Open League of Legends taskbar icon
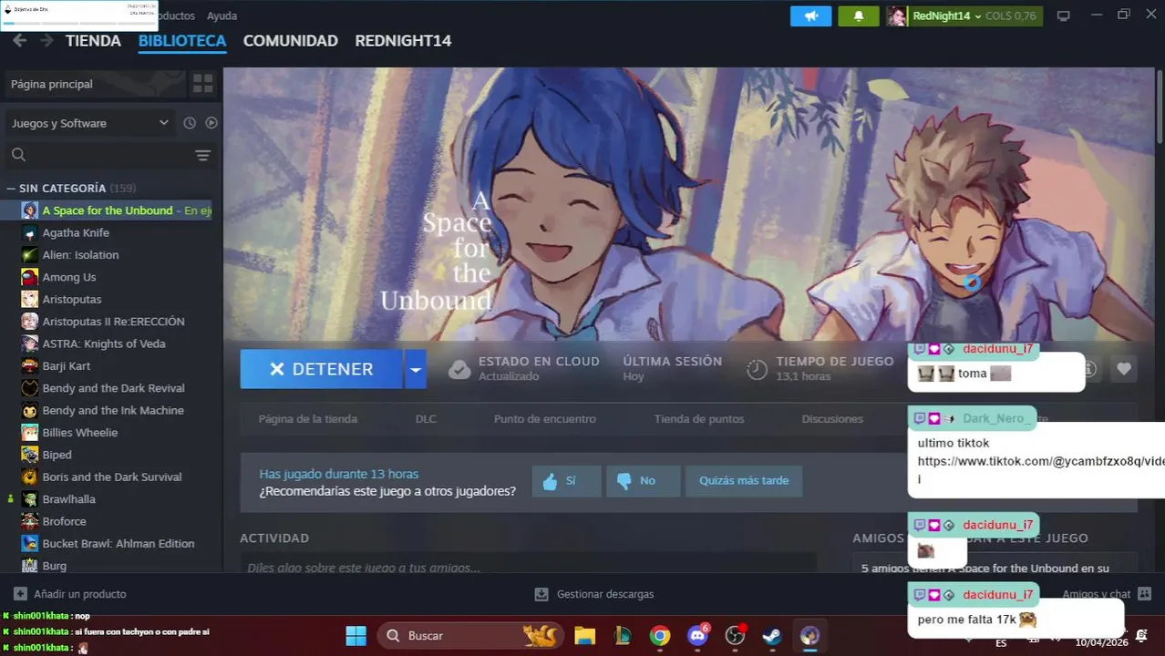The height and width of the screenshot is (656, 1165). tap(623, 635)
